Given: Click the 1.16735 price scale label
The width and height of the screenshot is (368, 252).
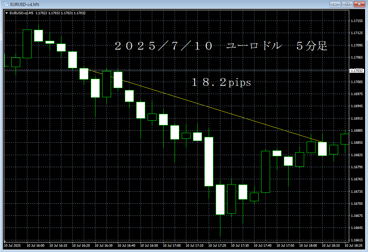Looking at the screenshot, I should pos(357,191).
